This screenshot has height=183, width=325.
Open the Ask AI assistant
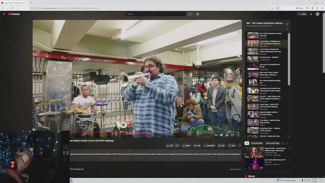point(197,146)
